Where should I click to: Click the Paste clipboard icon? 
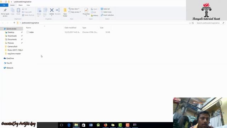coord(18,10)
